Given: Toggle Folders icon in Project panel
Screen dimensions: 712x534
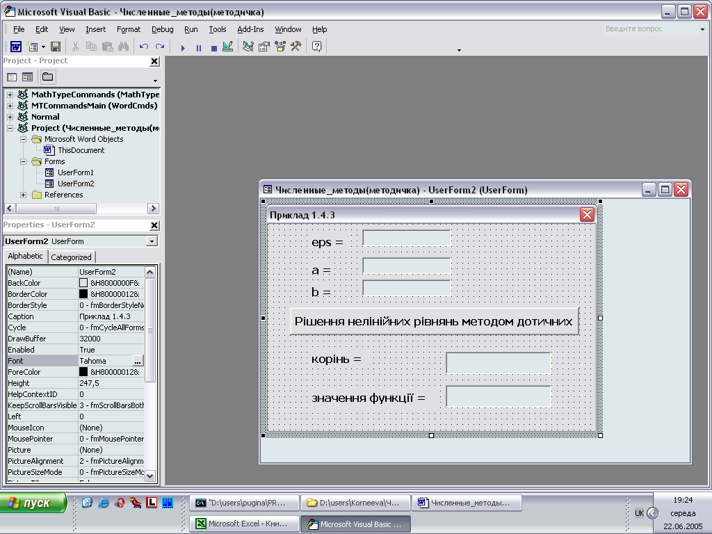Looking at the screenshot, I should [48, 76].
